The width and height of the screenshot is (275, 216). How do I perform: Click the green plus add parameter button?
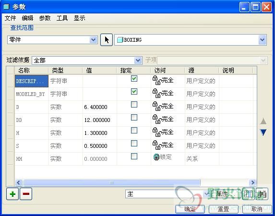[x=12, y=194]
